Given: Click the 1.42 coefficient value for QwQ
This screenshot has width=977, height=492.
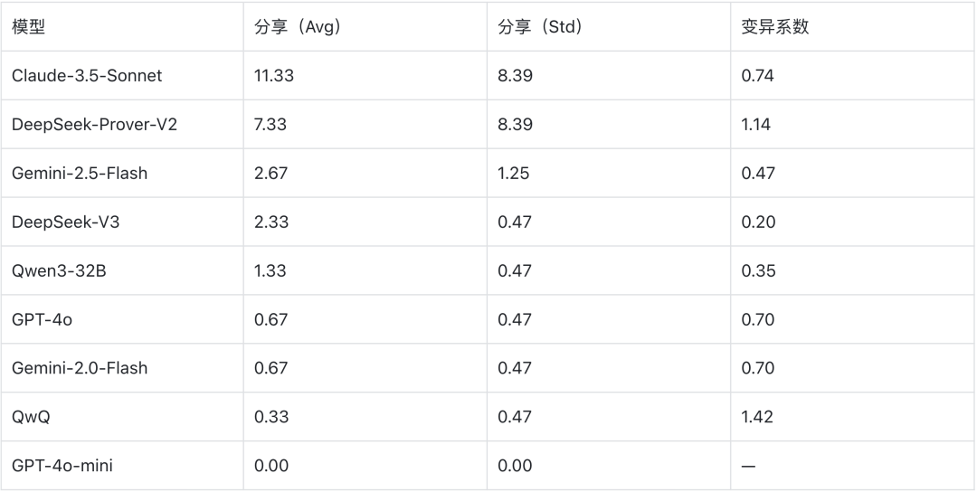Looking at the screenshot, I should [x=758, y=418].
